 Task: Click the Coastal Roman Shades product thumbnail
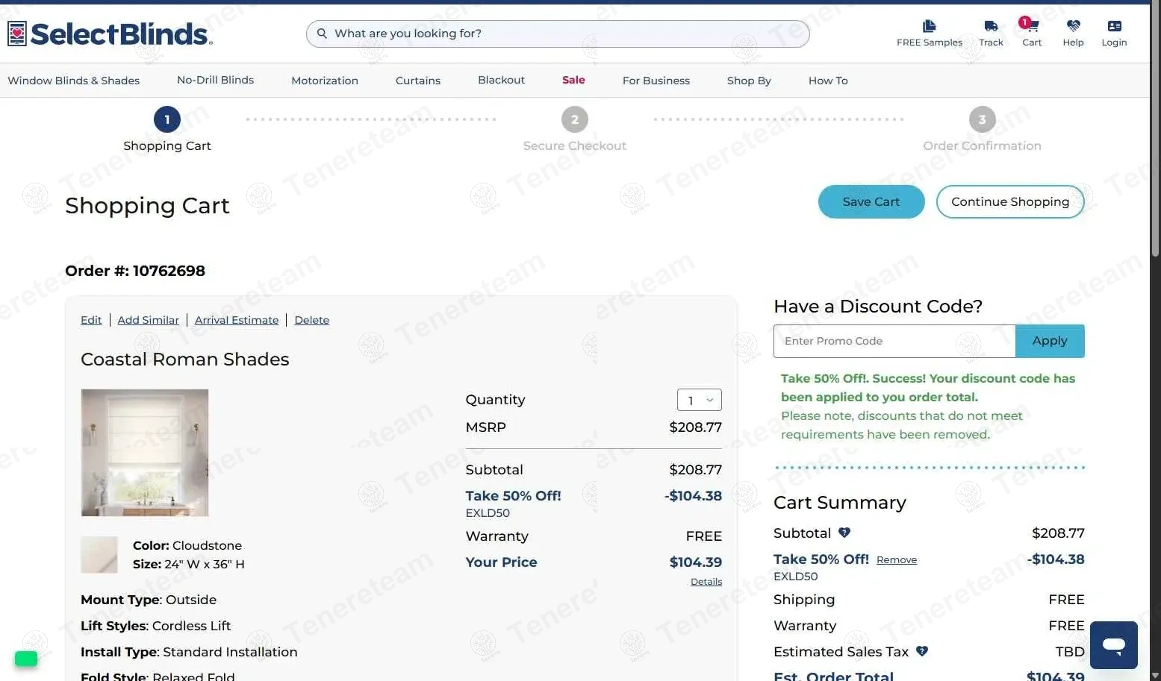[145, 453]
